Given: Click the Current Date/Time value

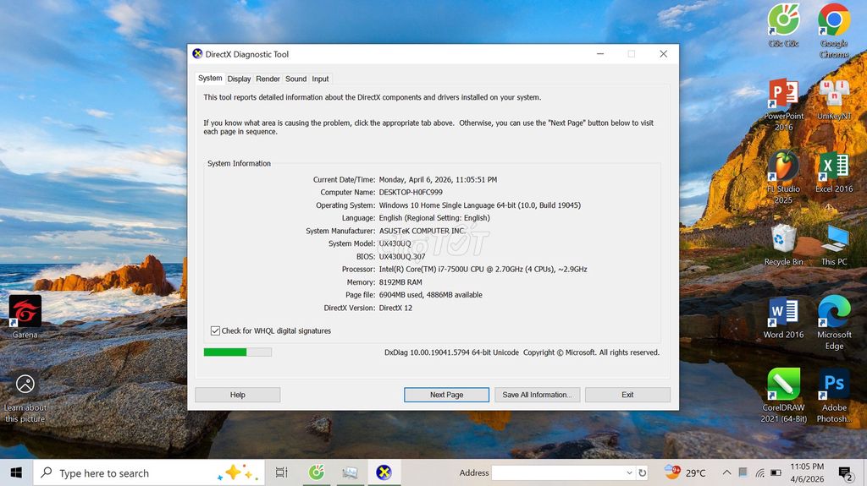Looking at the screenshot, I should click(438, 179).
